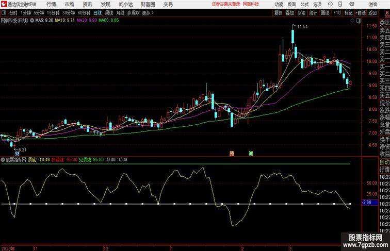390x251 pixels.
Task: Switch to the 30分钟 period tab
Action: tap(69, 13)
